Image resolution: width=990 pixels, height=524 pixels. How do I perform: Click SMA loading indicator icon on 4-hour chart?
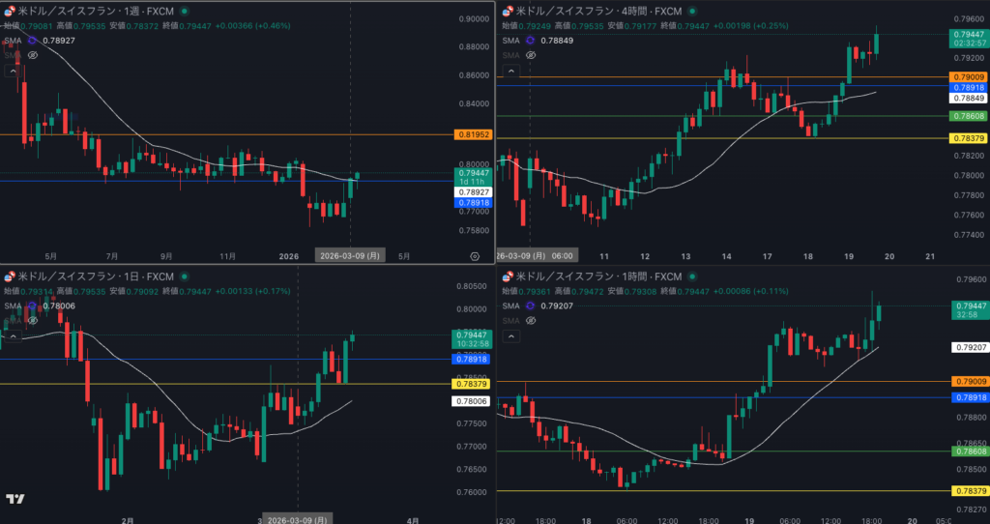pos(531,41)
